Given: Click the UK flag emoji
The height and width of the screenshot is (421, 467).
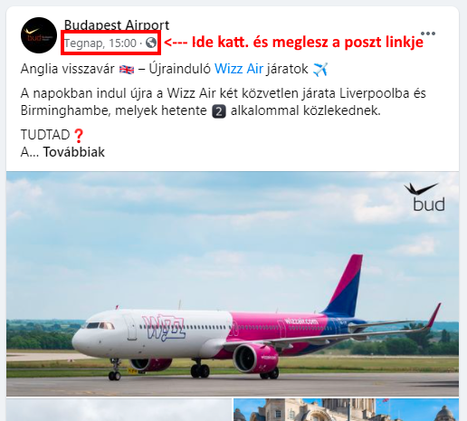Looking at the screenshot, I should coord(127,70).
